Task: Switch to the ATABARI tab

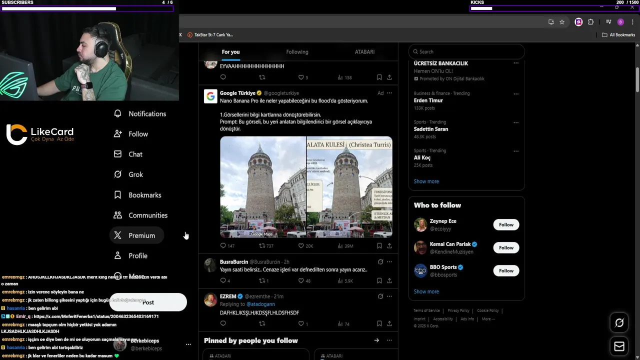Action: coord(364,52)
